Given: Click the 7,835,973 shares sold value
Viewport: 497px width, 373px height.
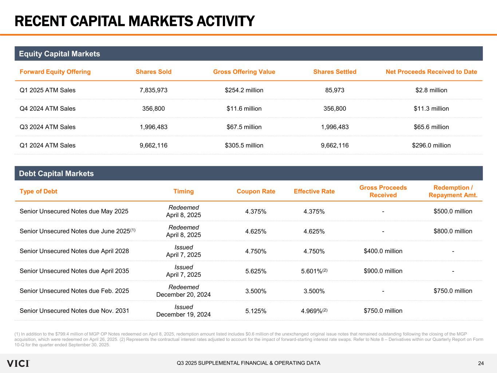Looking at the screenshot, I should 154,90.
